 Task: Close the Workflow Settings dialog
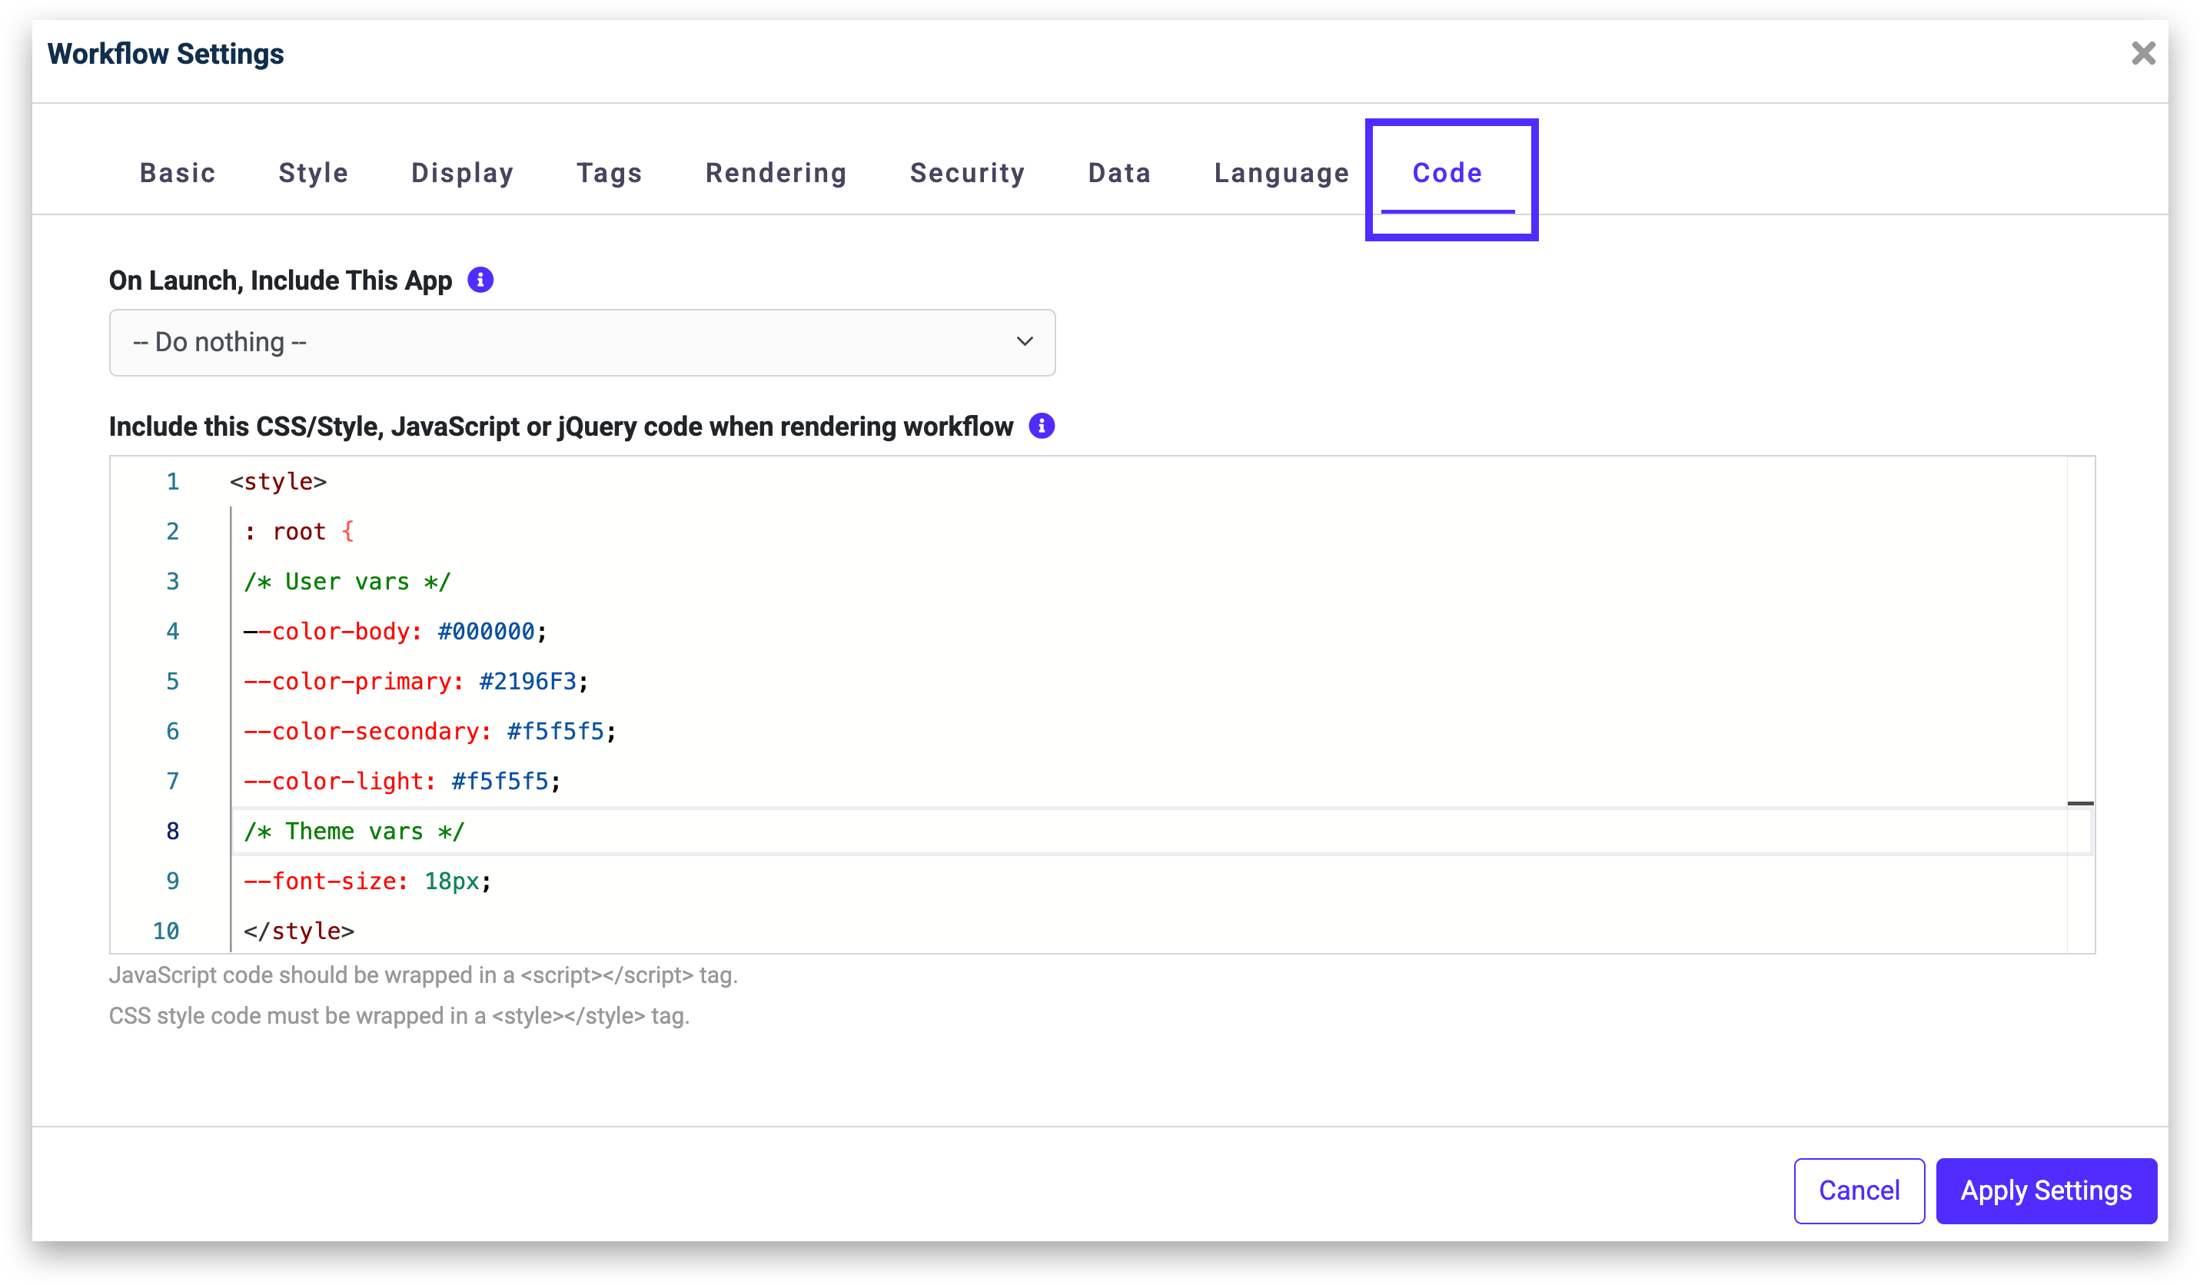tap(2142, 54)
